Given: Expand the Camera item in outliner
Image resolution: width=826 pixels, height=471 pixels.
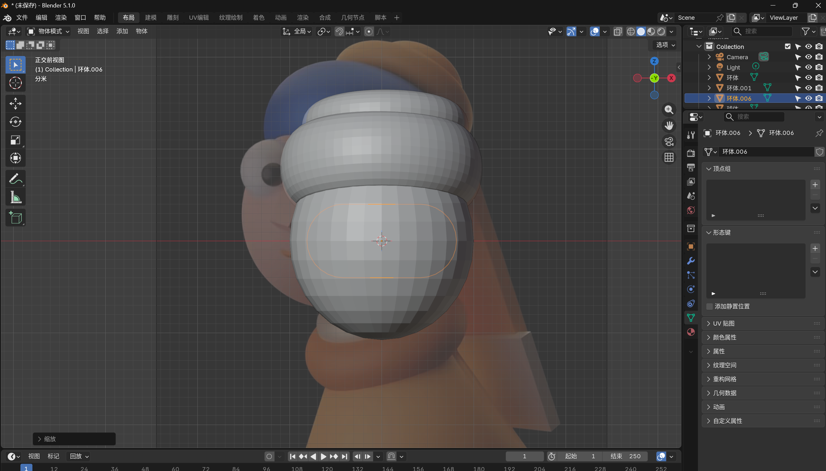Looking at the screenshot, I should click(709, 57).
